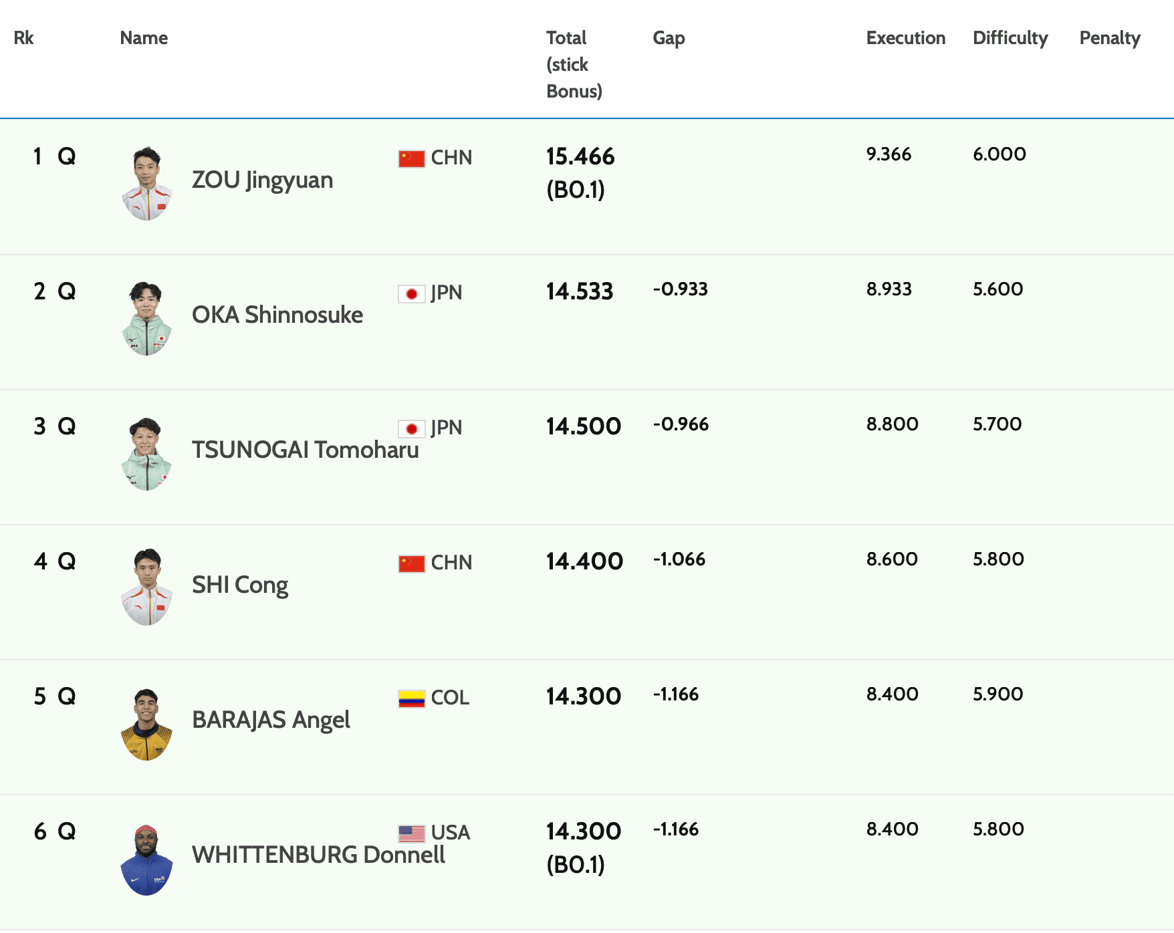Click the name SHI Cong
1174x933 pixels.
tap(239, 585)
